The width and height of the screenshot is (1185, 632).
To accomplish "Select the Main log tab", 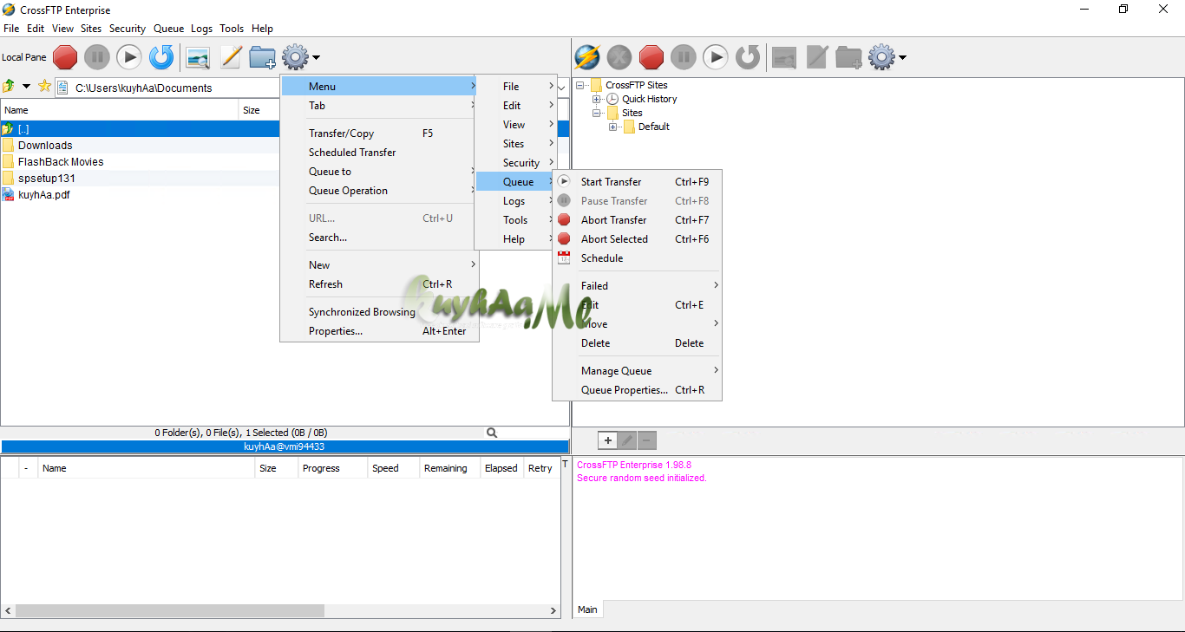I will pos(587,609).
